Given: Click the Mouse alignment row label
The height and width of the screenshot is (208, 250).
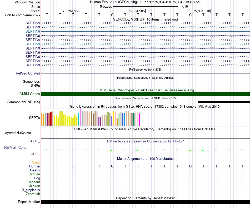Looking at the screenshot, I should [35, 174].
